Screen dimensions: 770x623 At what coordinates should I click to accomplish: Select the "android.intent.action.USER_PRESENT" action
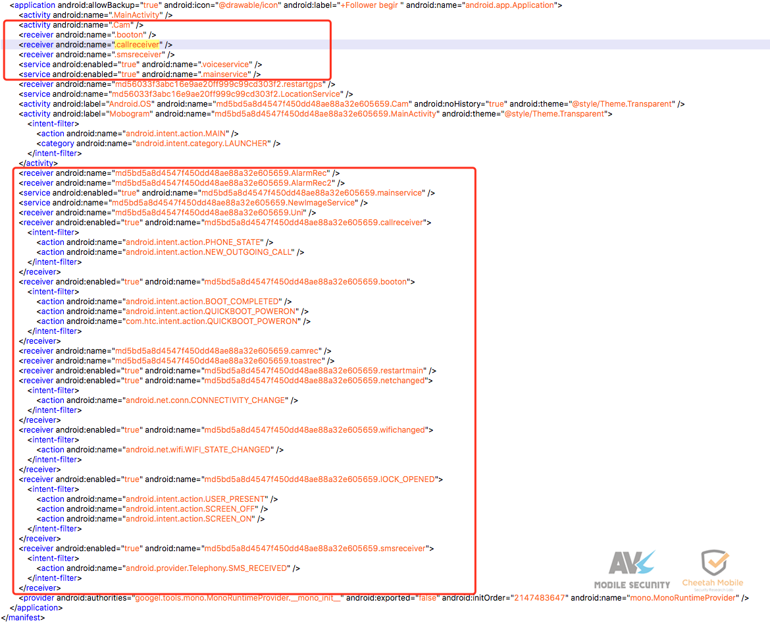(x=195, y=499)
